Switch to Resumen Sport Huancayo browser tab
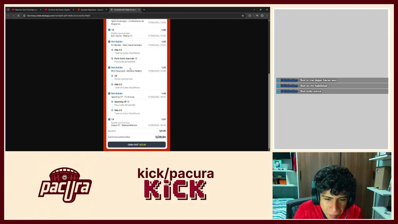This screenshot has height=224, width=398. 26,10
